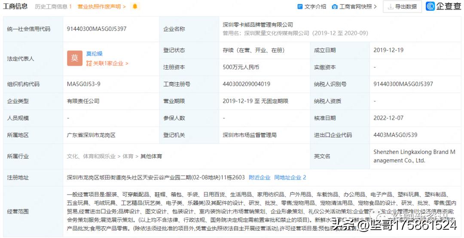Viewport: 464px width, 238px height.
Task: Click company name 深圳零卡熊品牌管理有限公司
Action: tap(258, 24)
